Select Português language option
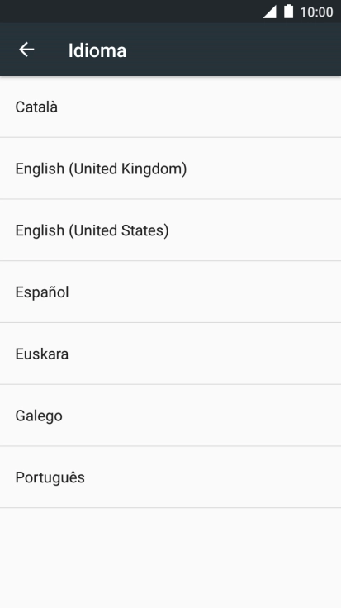 click(170, 477)
